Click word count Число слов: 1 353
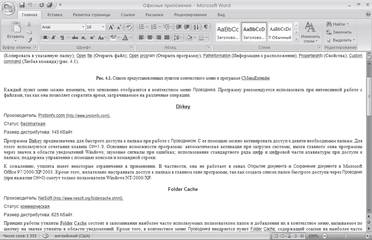 [20, 236]
